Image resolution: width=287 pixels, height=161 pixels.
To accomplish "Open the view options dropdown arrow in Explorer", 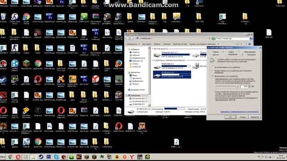I will point(241,44).
